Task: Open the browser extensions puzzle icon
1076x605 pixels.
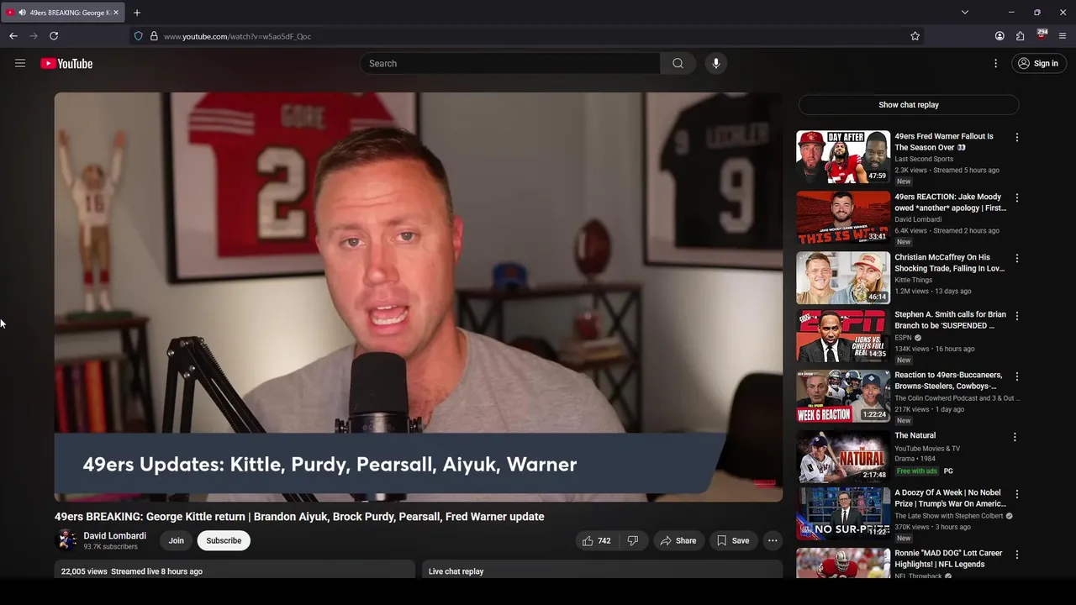Action: click(1020, 36)
